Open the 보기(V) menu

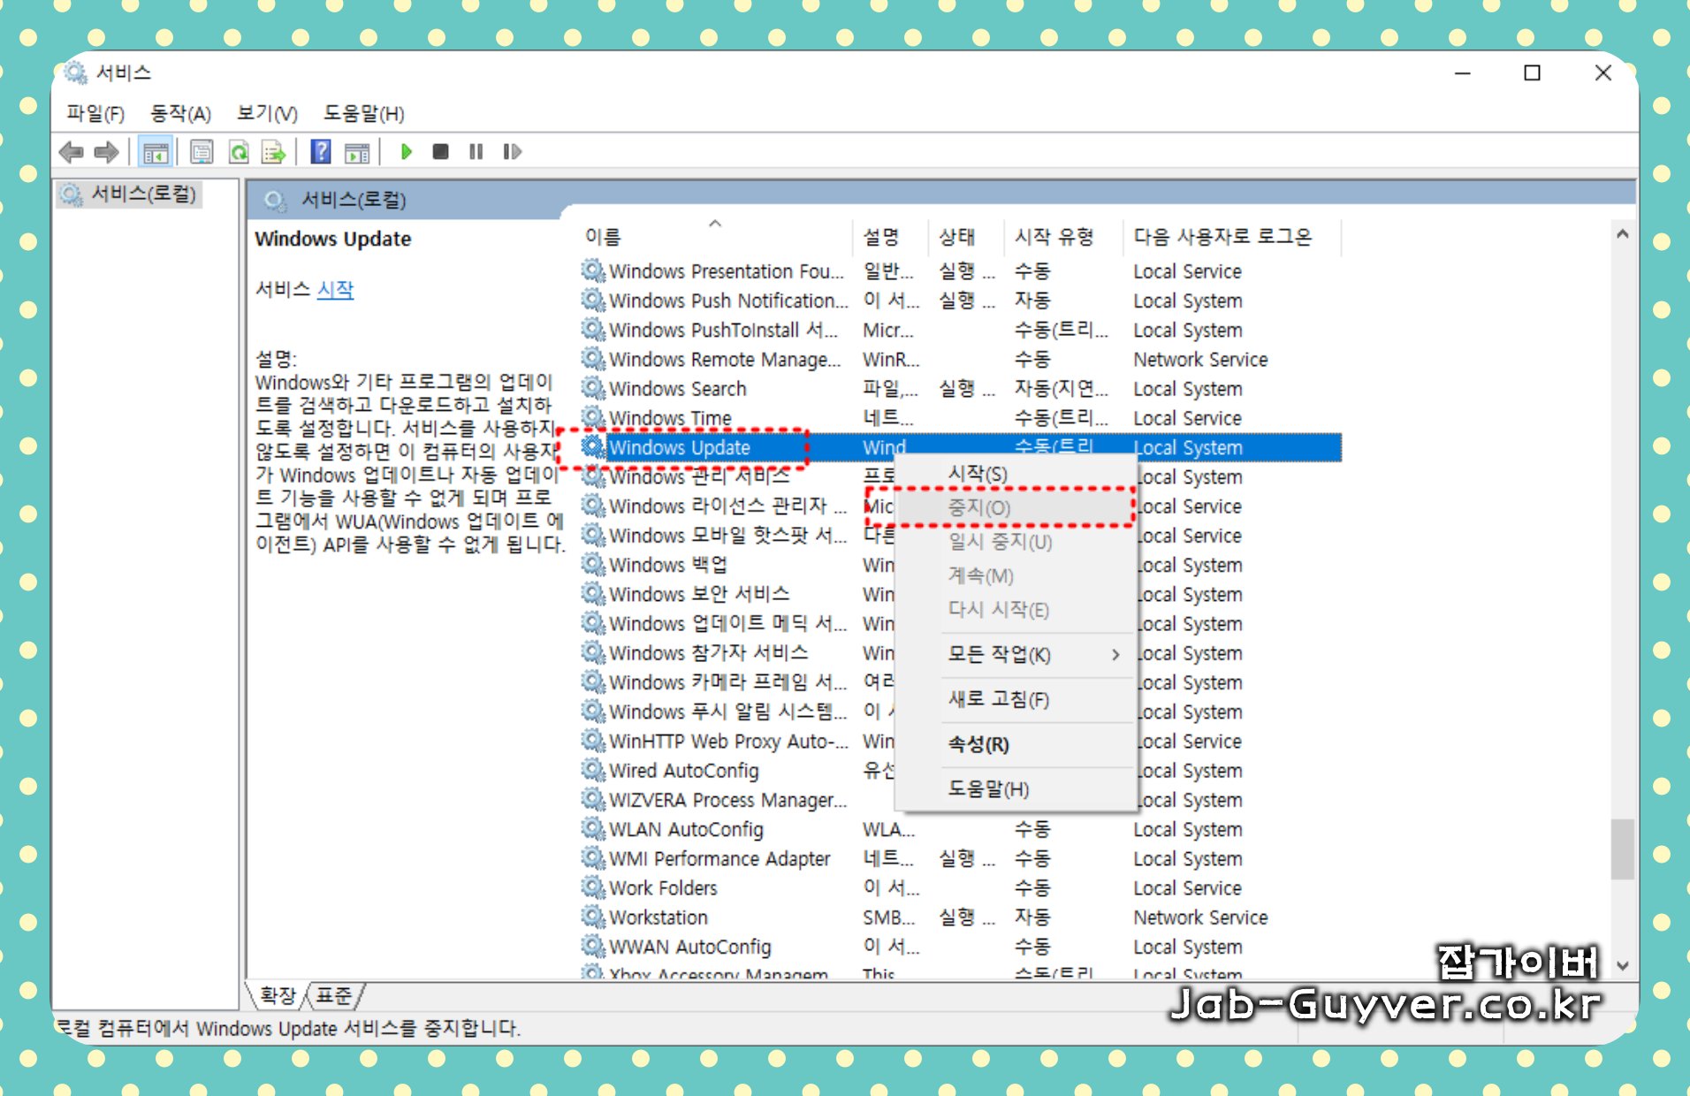tap(267, 113)
